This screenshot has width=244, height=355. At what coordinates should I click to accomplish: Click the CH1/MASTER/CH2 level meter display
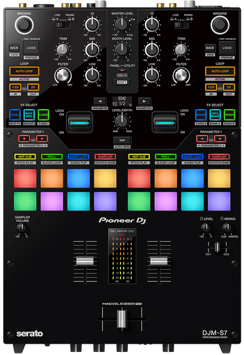click(x=122, y=257)
